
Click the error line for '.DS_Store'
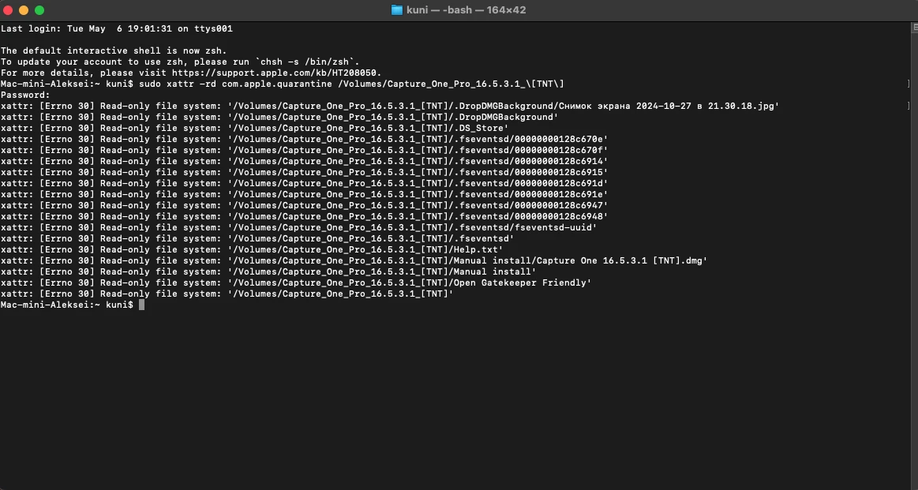255,128
